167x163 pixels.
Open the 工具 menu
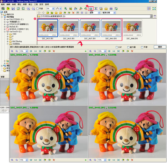(36, 4)
